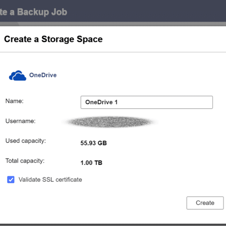The height and width of the screenshot is (226, 226).
Task: Focus the Name field containing OneDrive 1
Action: 146,102
